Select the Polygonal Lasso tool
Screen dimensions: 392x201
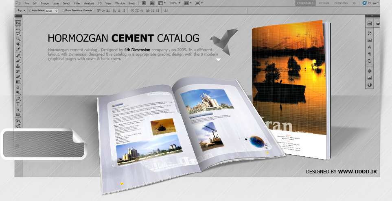point(18,34)
